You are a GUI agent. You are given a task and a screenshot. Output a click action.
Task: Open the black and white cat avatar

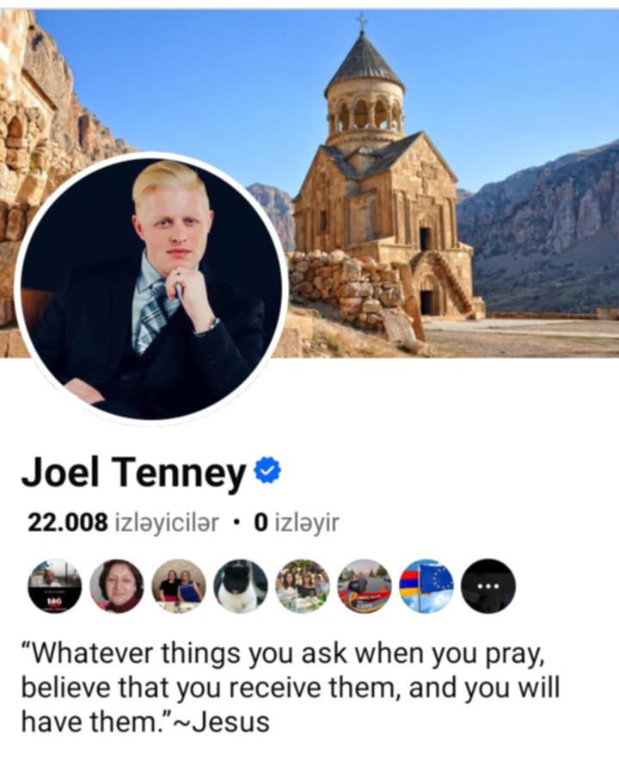(x=241, y=586)
